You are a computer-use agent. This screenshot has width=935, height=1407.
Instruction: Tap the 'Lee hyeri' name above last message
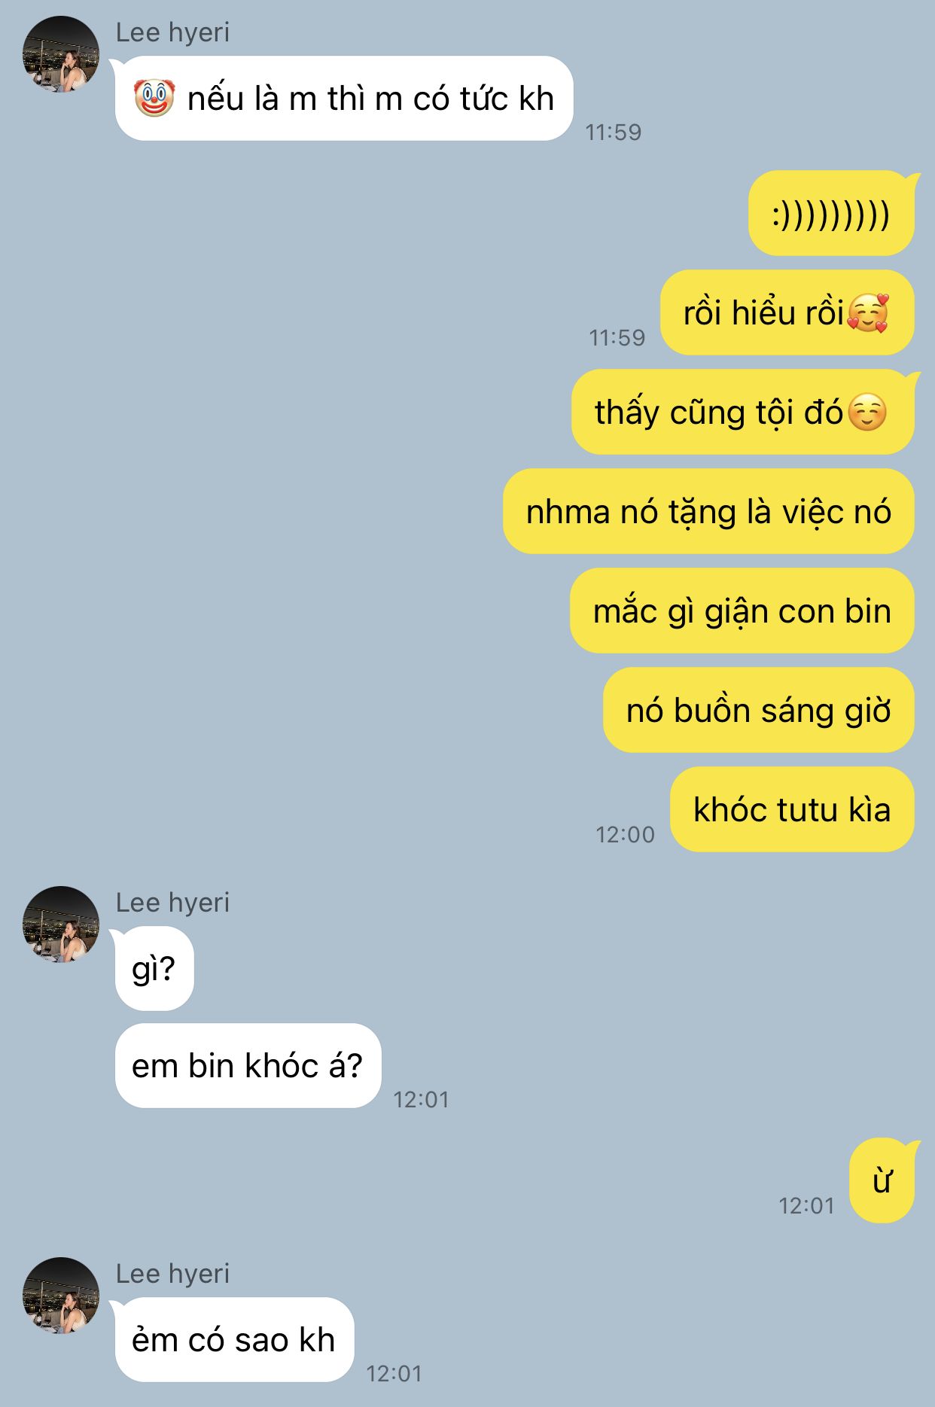(x=172, y=1274)
